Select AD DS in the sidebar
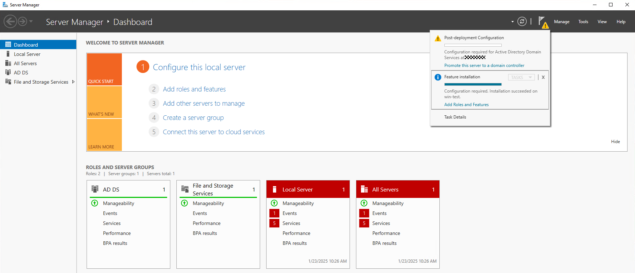The image size is (635, 273). (x=38, y=73)
